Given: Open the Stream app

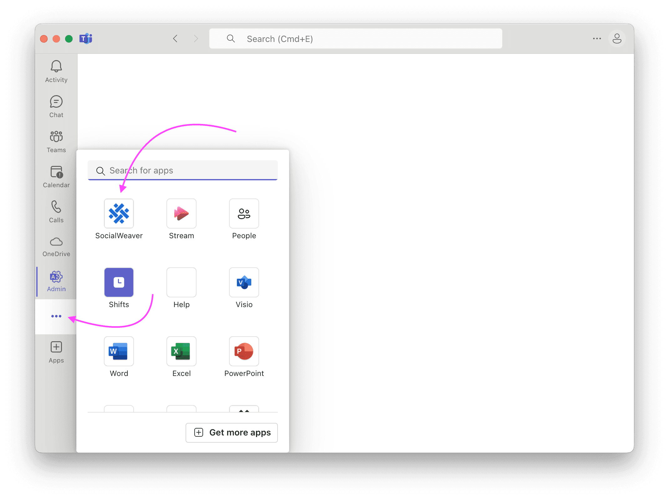Looking at the screenshot, I should click(181, 219).
